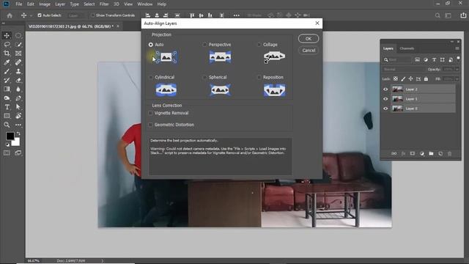Select the Auto projection radio button
The height and width of the screenshot is (264, 469).
(x=151, y=45)
